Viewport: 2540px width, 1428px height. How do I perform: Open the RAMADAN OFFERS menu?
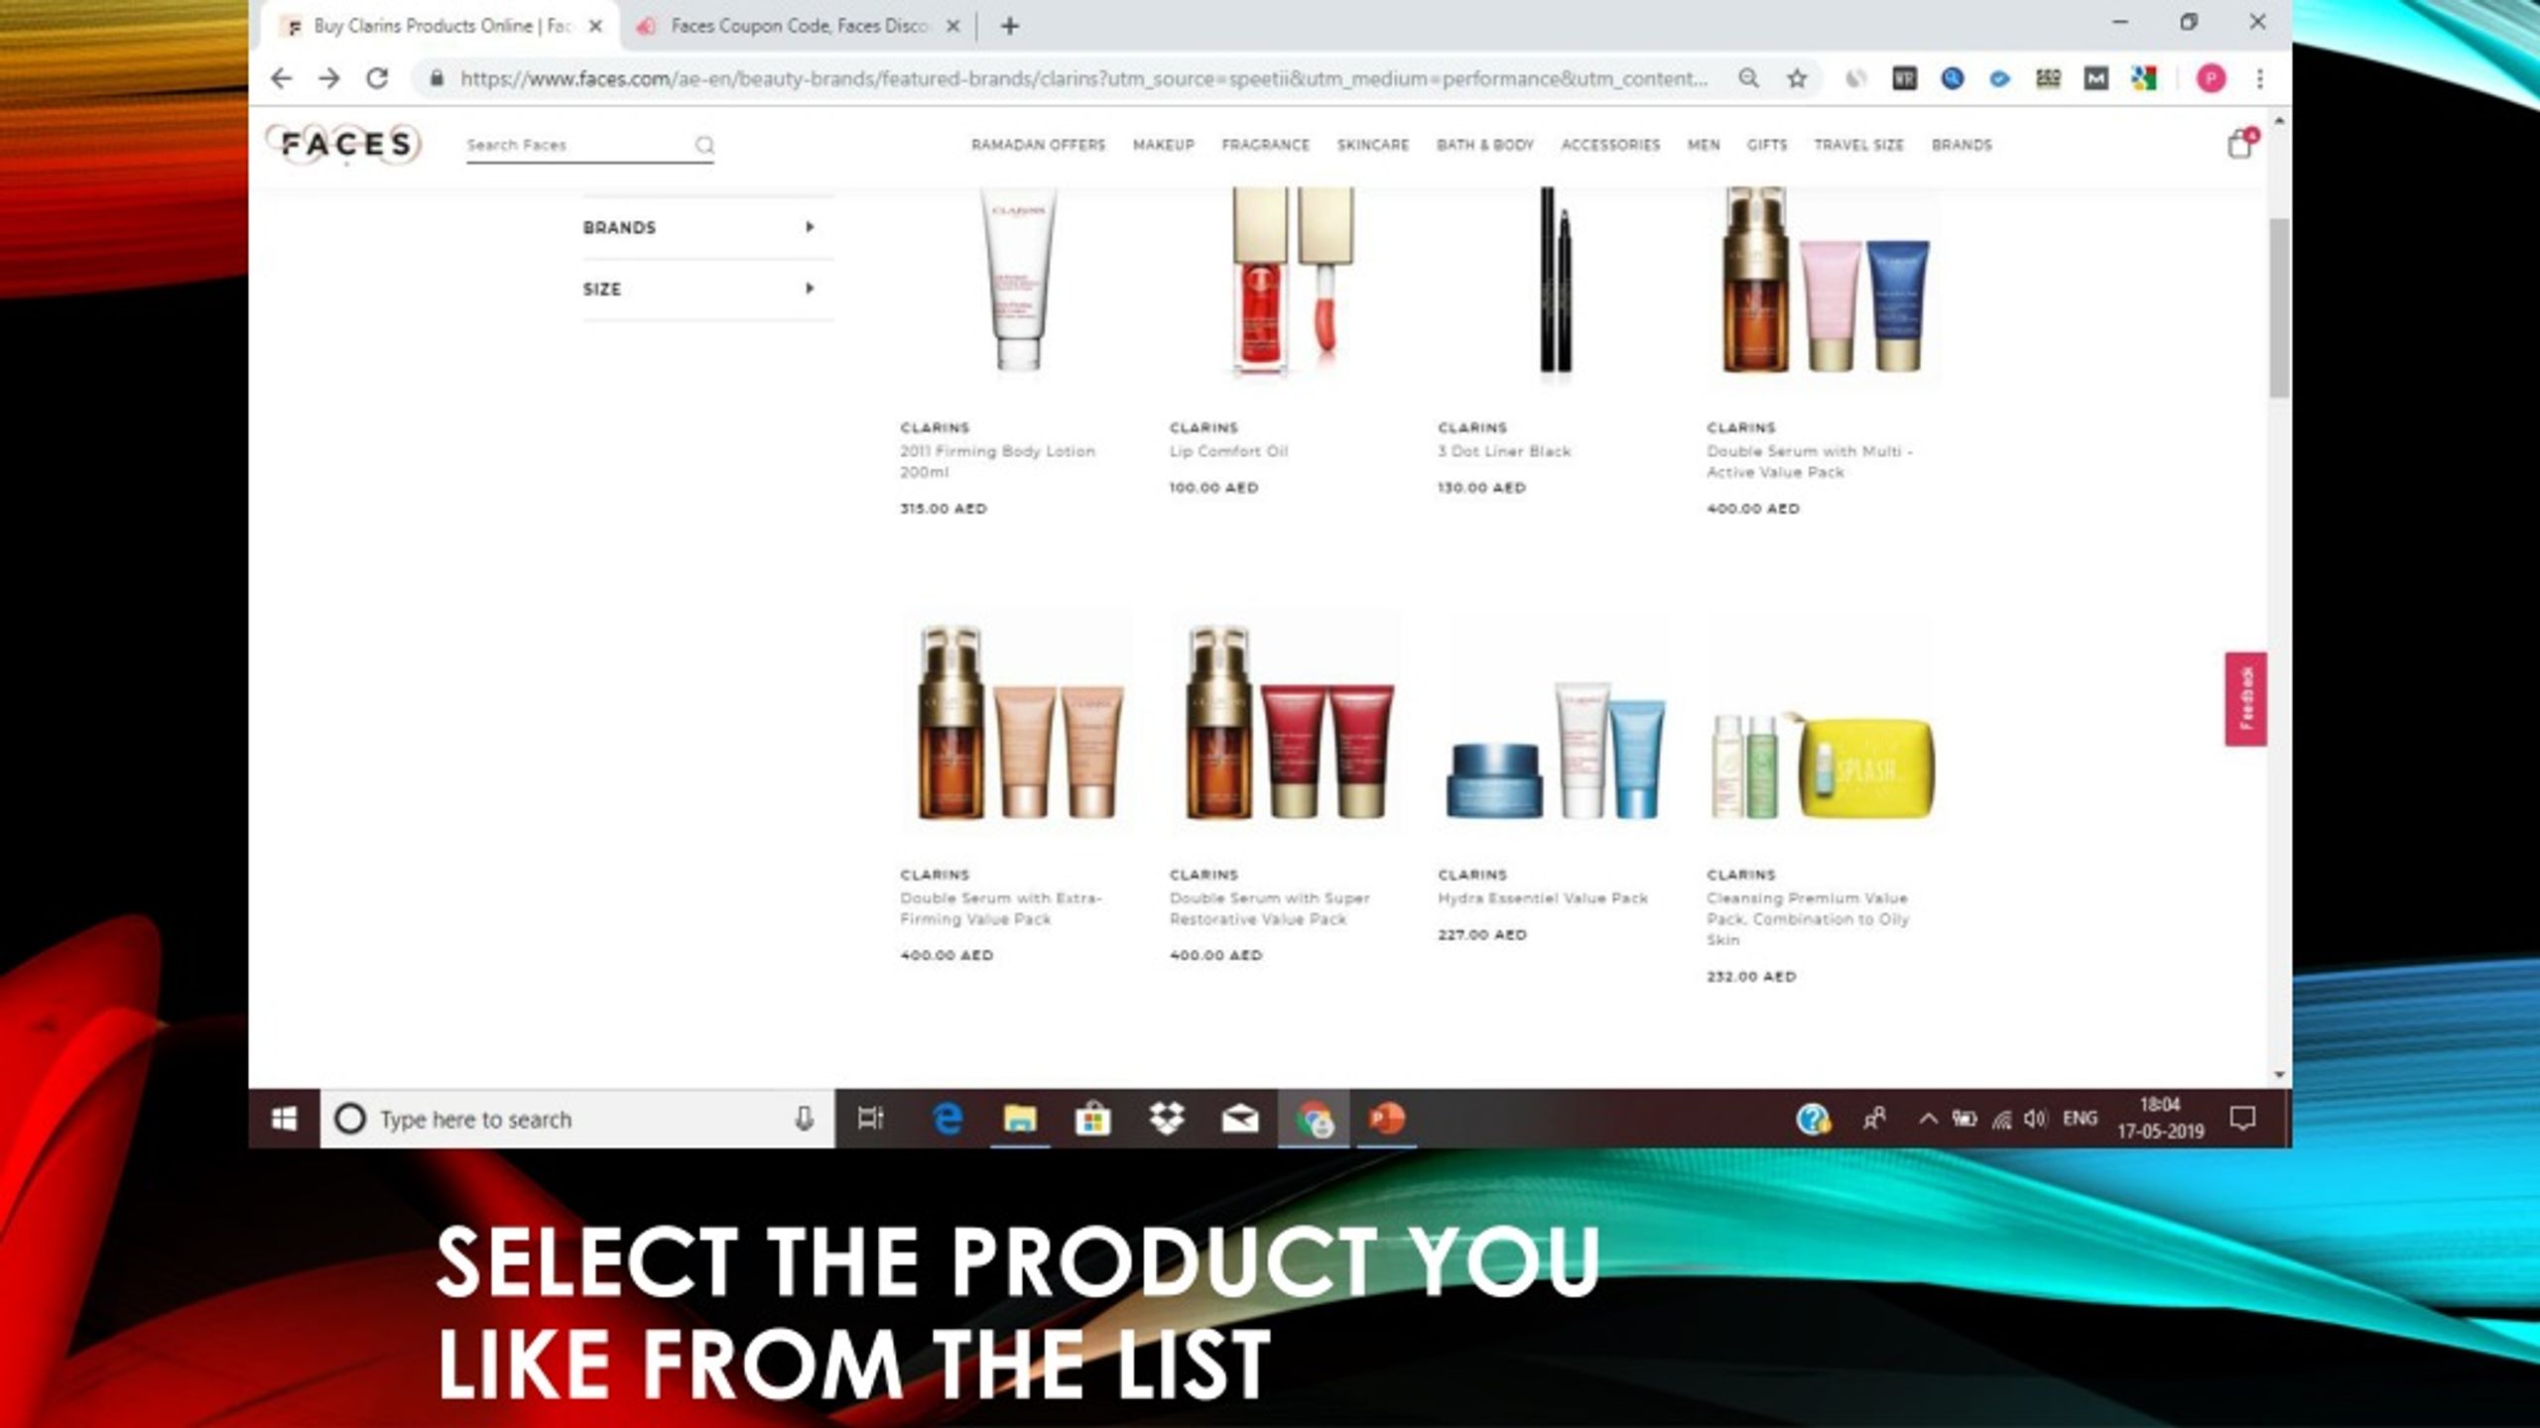click(1038, 145)
